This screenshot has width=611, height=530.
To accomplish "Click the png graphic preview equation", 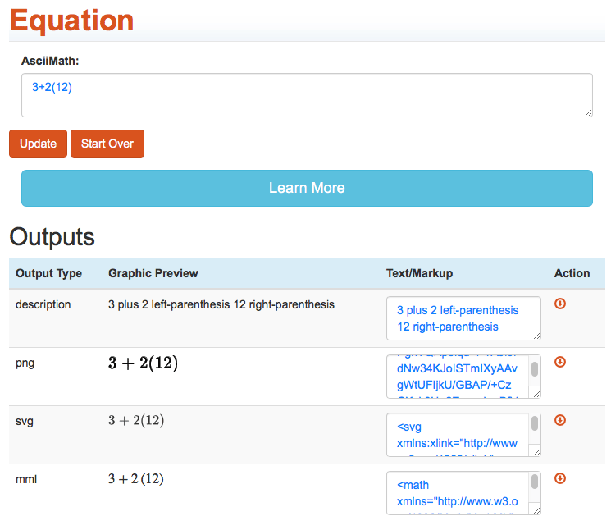I will click(143, 363).
